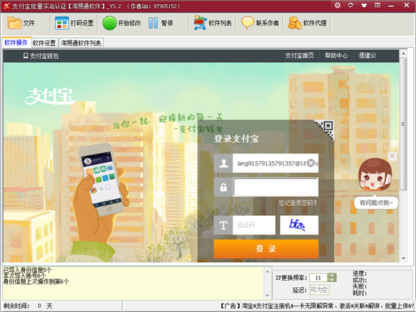This screenshot has width=416, height=312.
Task: Click the 广告 advertisement status bar text
Action: [x=317, y=306]
